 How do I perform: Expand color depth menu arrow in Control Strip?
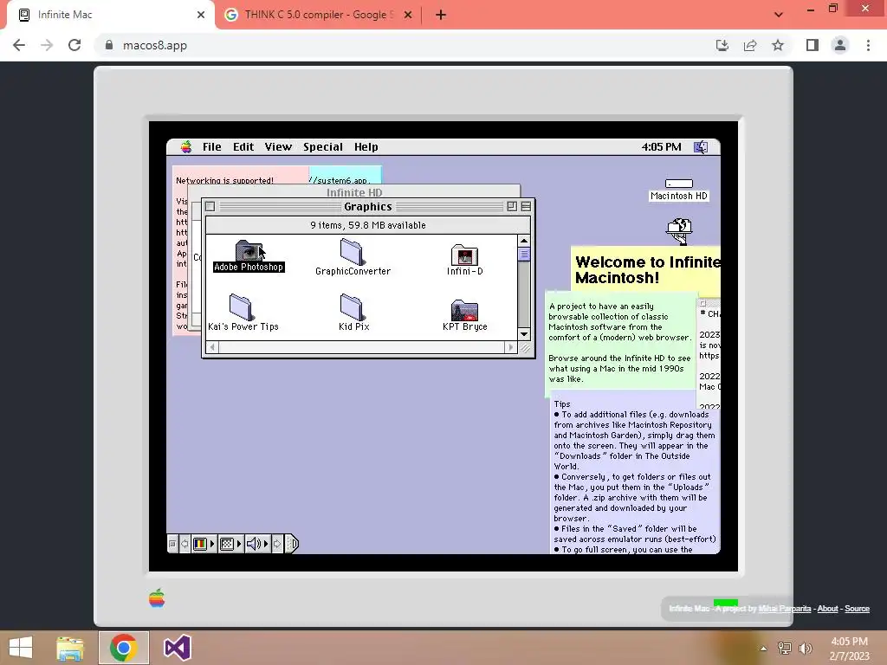point(212,544)
